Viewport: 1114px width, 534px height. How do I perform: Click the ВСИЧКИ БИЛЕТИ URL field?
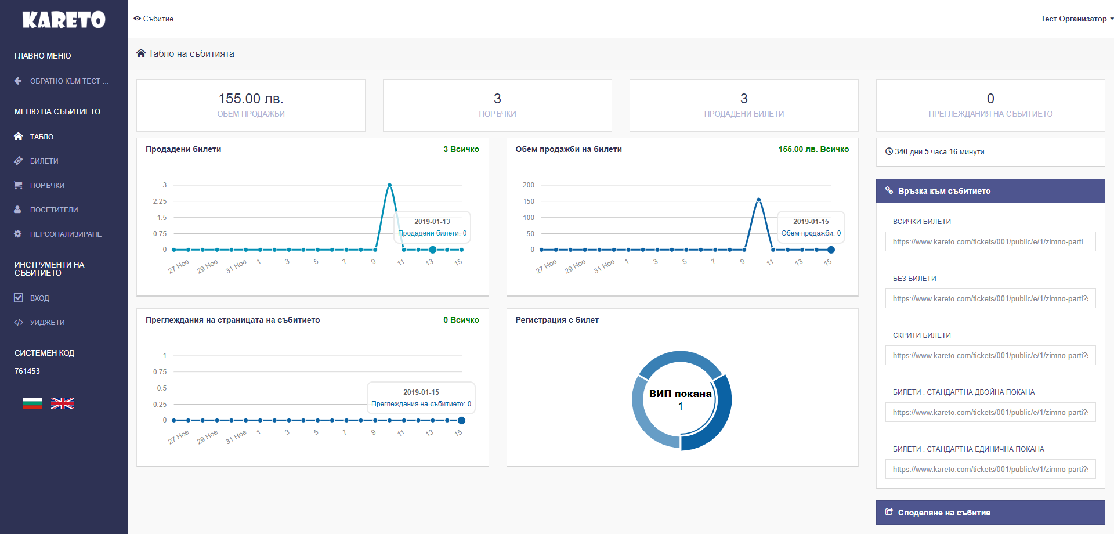click(990, 241)
